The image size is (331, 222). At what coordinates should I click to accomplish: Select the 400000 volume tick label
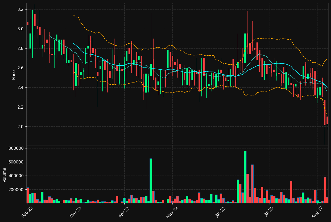tap(16, 176)
